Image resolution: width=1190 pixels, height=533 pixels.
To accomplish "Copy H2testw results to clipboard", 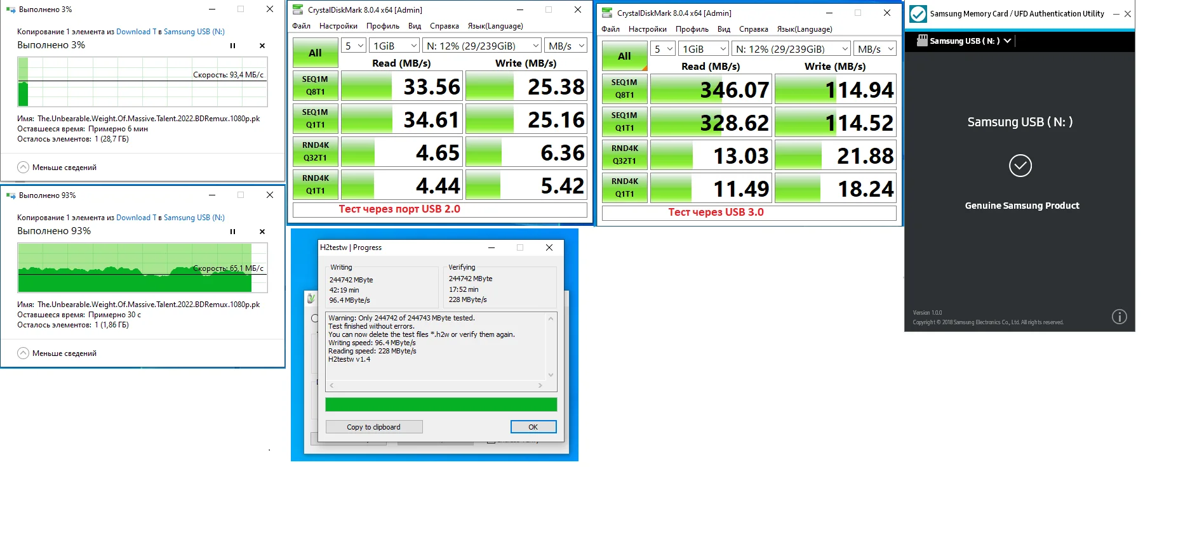I will 374,427.
